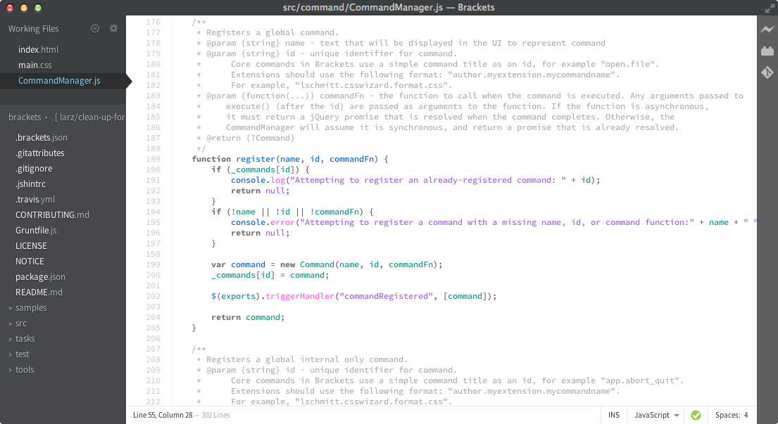The height and width of the screenshot is (424, 778).
Task: Click "new Command" constructor call
Action: click(307, 264)
